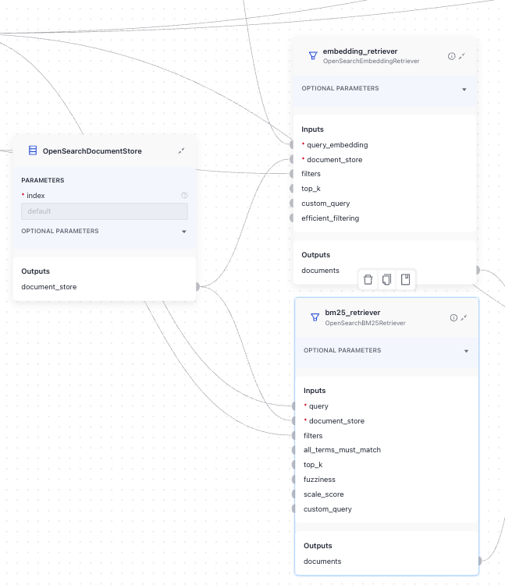Collapse the embedding_retriever node
The image size is (505, 588).
point(462,56)
